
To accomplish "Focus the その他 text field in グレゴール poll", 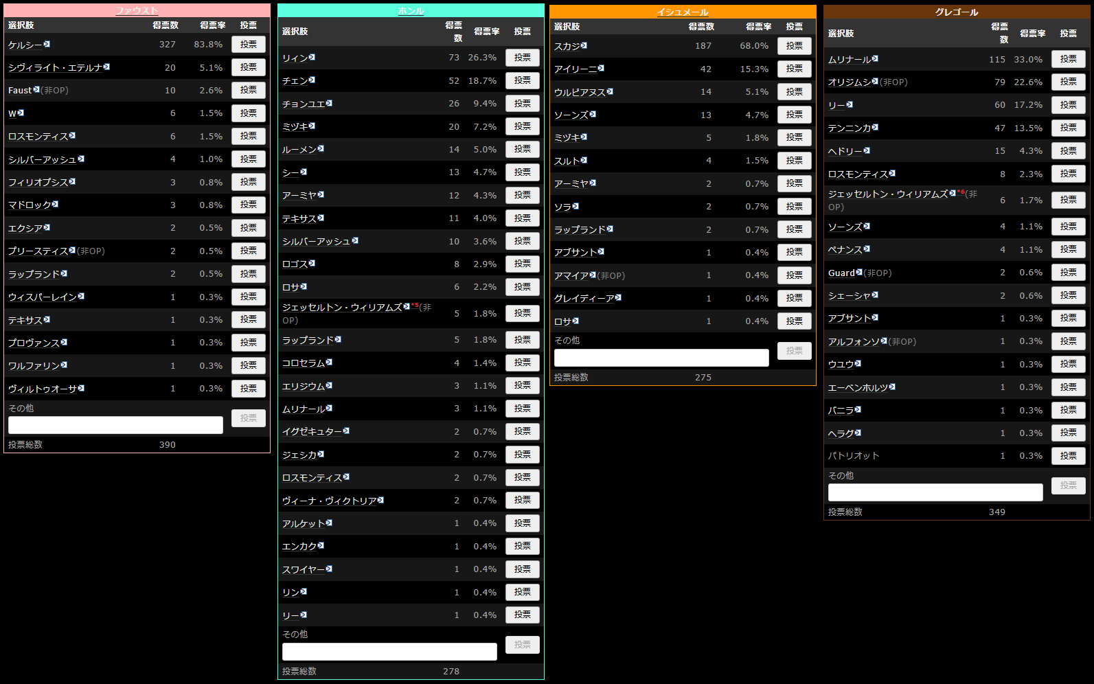I will [935, 492].
